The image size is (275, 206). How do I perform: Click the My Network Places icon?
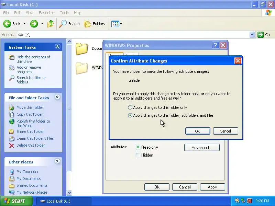pyautogui.click(x=12, y=192)
